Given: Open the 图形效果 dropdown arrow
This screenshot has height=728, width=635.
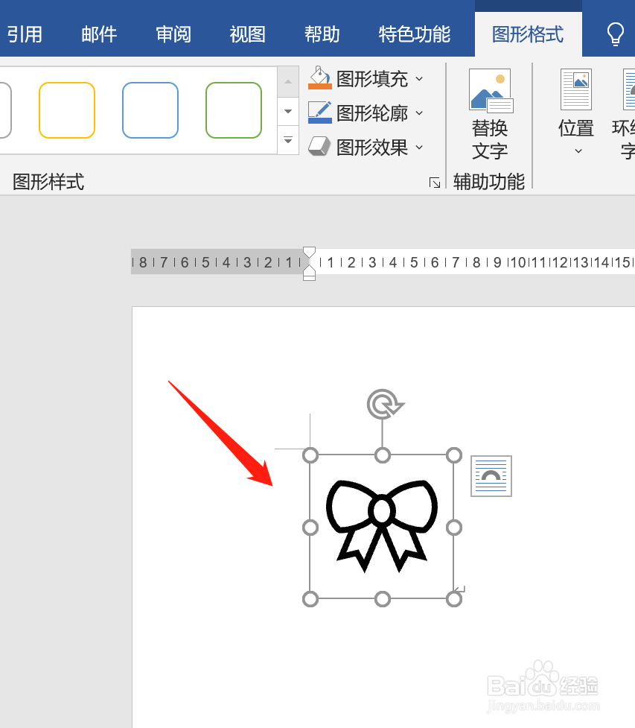Looking at the screenshot, I should (x=419, y=148).
